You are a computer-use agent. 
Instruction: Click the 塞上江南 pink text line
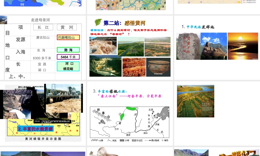click(x=129, y=96)
